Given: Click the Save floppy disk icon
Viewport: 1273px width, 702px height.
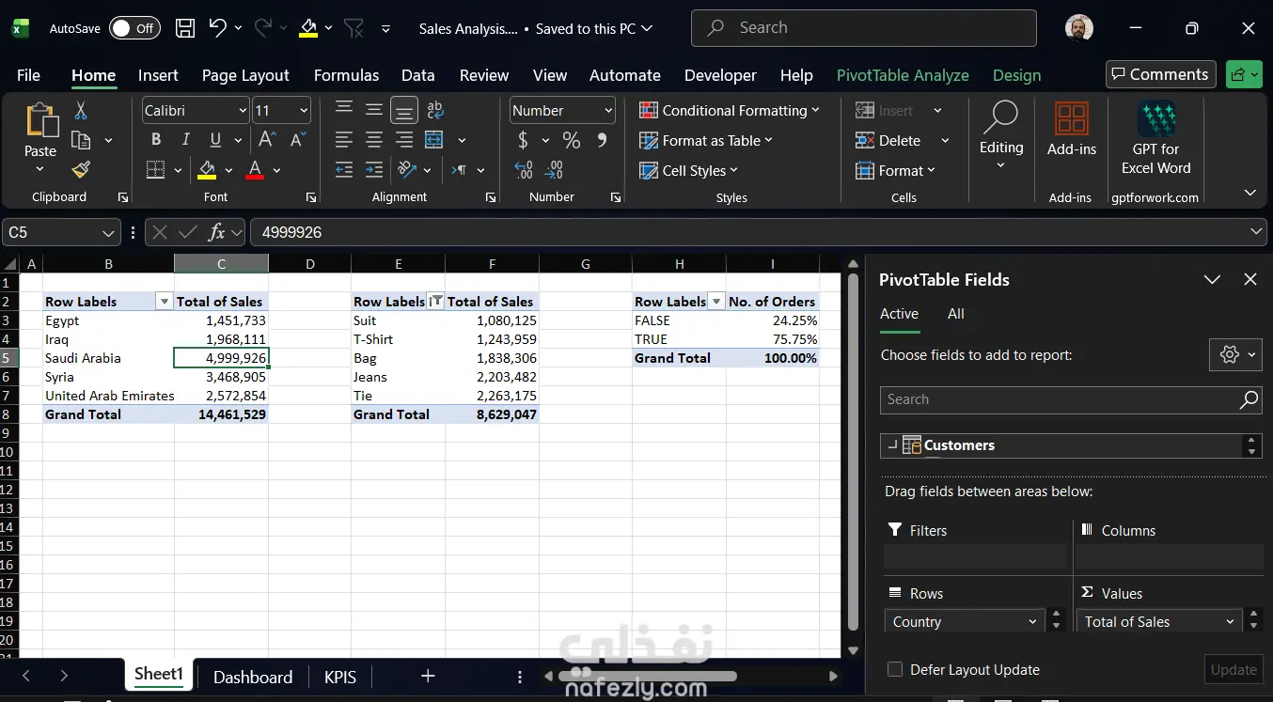Looking at the screenshot, I should pyautogui.click(x=186, y=28).
